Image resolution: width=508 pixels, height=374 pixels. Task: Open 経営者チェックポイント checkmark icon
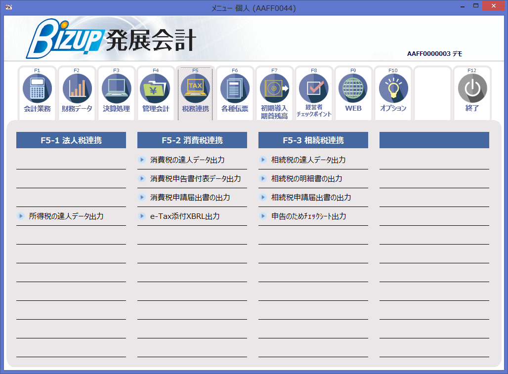[x=314, y=88]
